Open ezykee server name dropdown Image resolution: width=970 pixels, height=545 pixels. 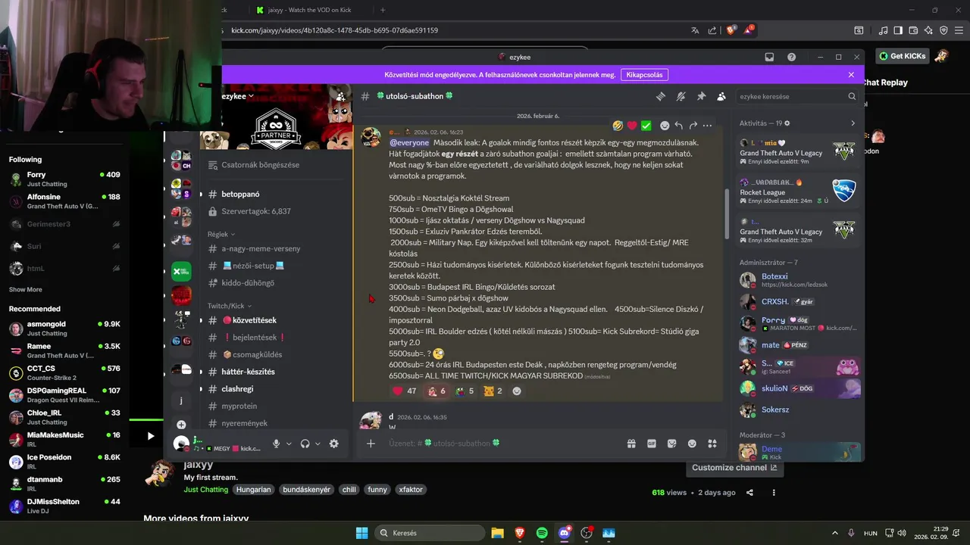[x=237, y=96]
